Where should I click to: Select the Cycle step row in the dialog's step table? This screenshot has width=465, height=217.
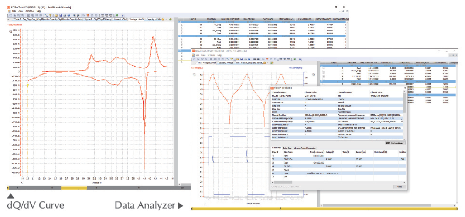[x=338, y=173]
